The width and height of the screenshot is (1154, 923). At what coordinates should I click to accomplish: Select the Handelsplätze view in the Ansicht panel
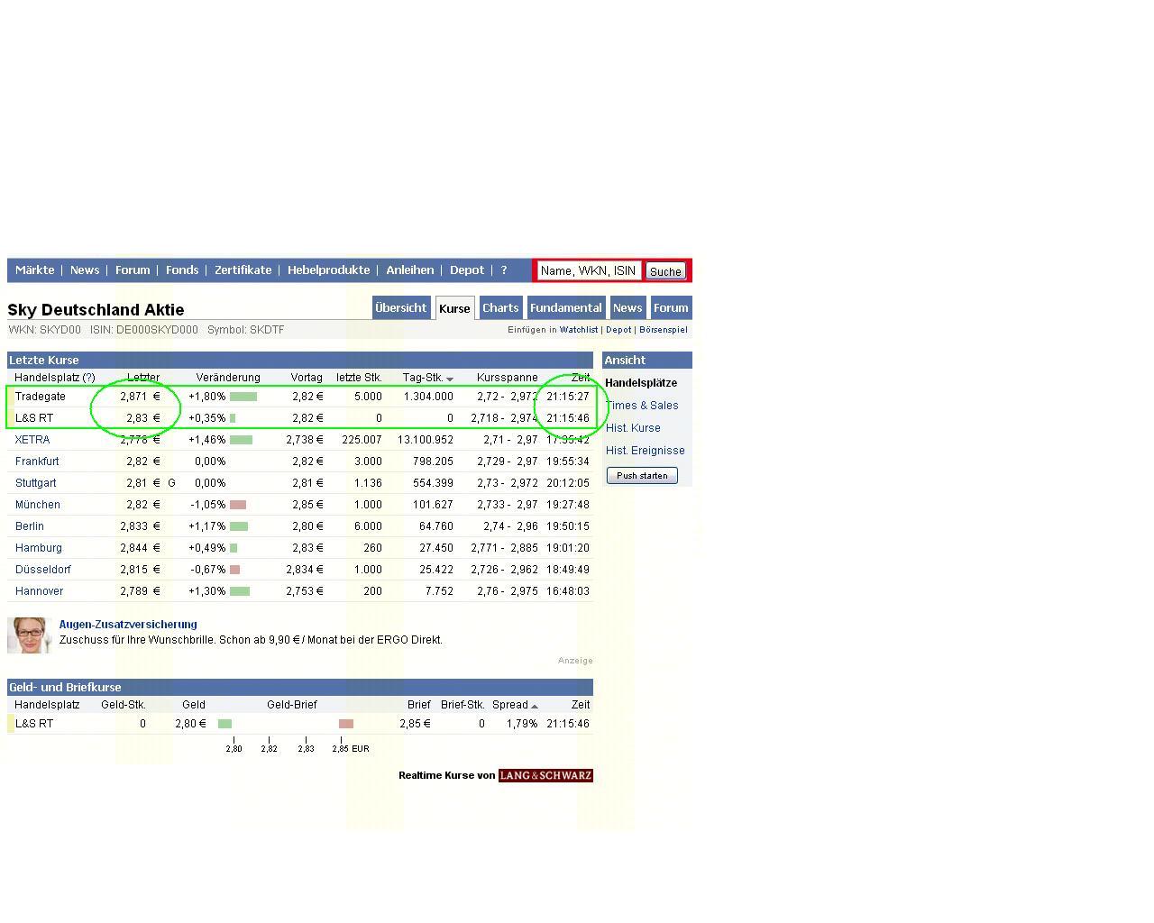pyautogui.click(x=641, y=383)
